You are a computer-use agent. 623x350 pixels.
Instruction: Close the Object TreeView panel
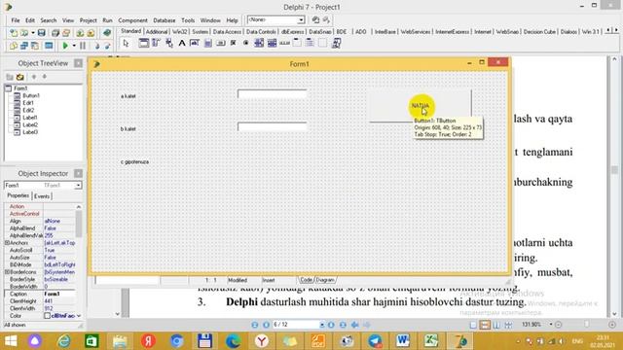click(78, 63)
